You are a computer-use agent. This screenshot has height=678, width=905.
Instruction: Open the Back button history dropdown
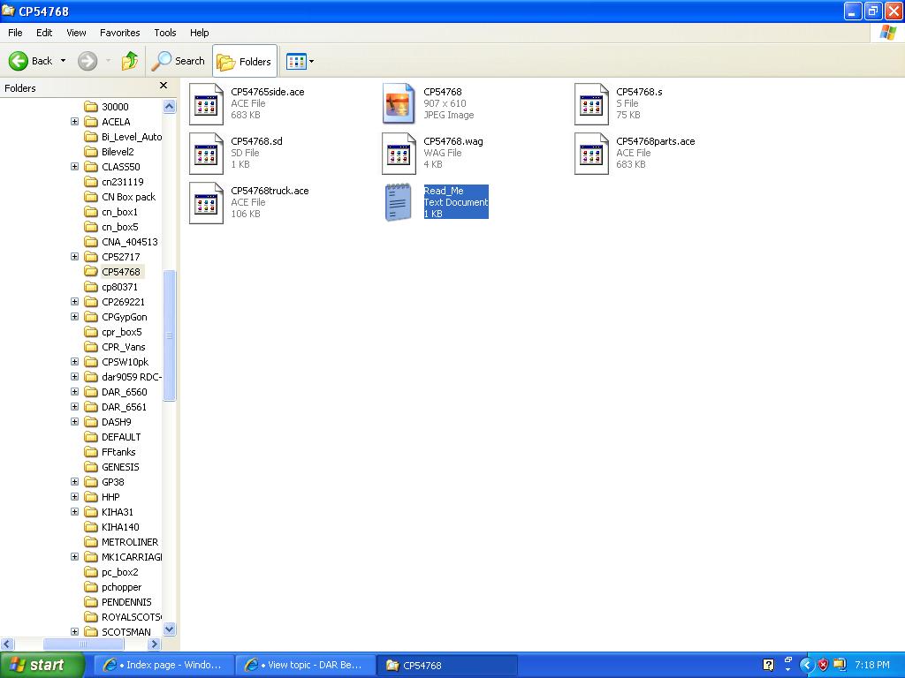pyautogui.click(x=63, y=61)
